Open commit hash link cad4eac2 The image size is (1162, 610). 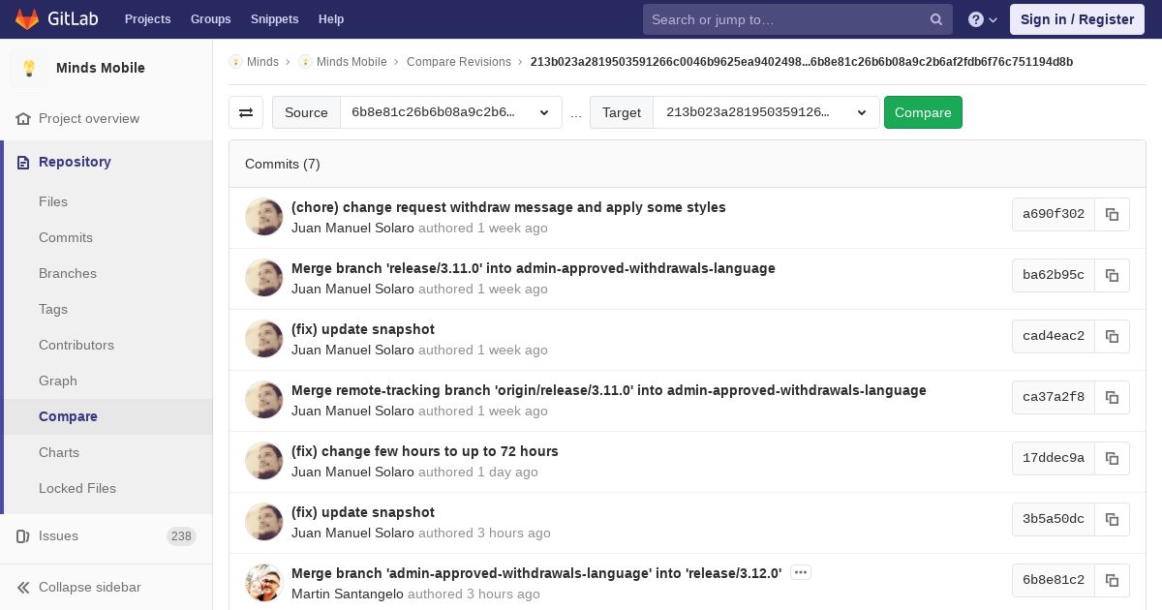click(x=1054, y=336)
